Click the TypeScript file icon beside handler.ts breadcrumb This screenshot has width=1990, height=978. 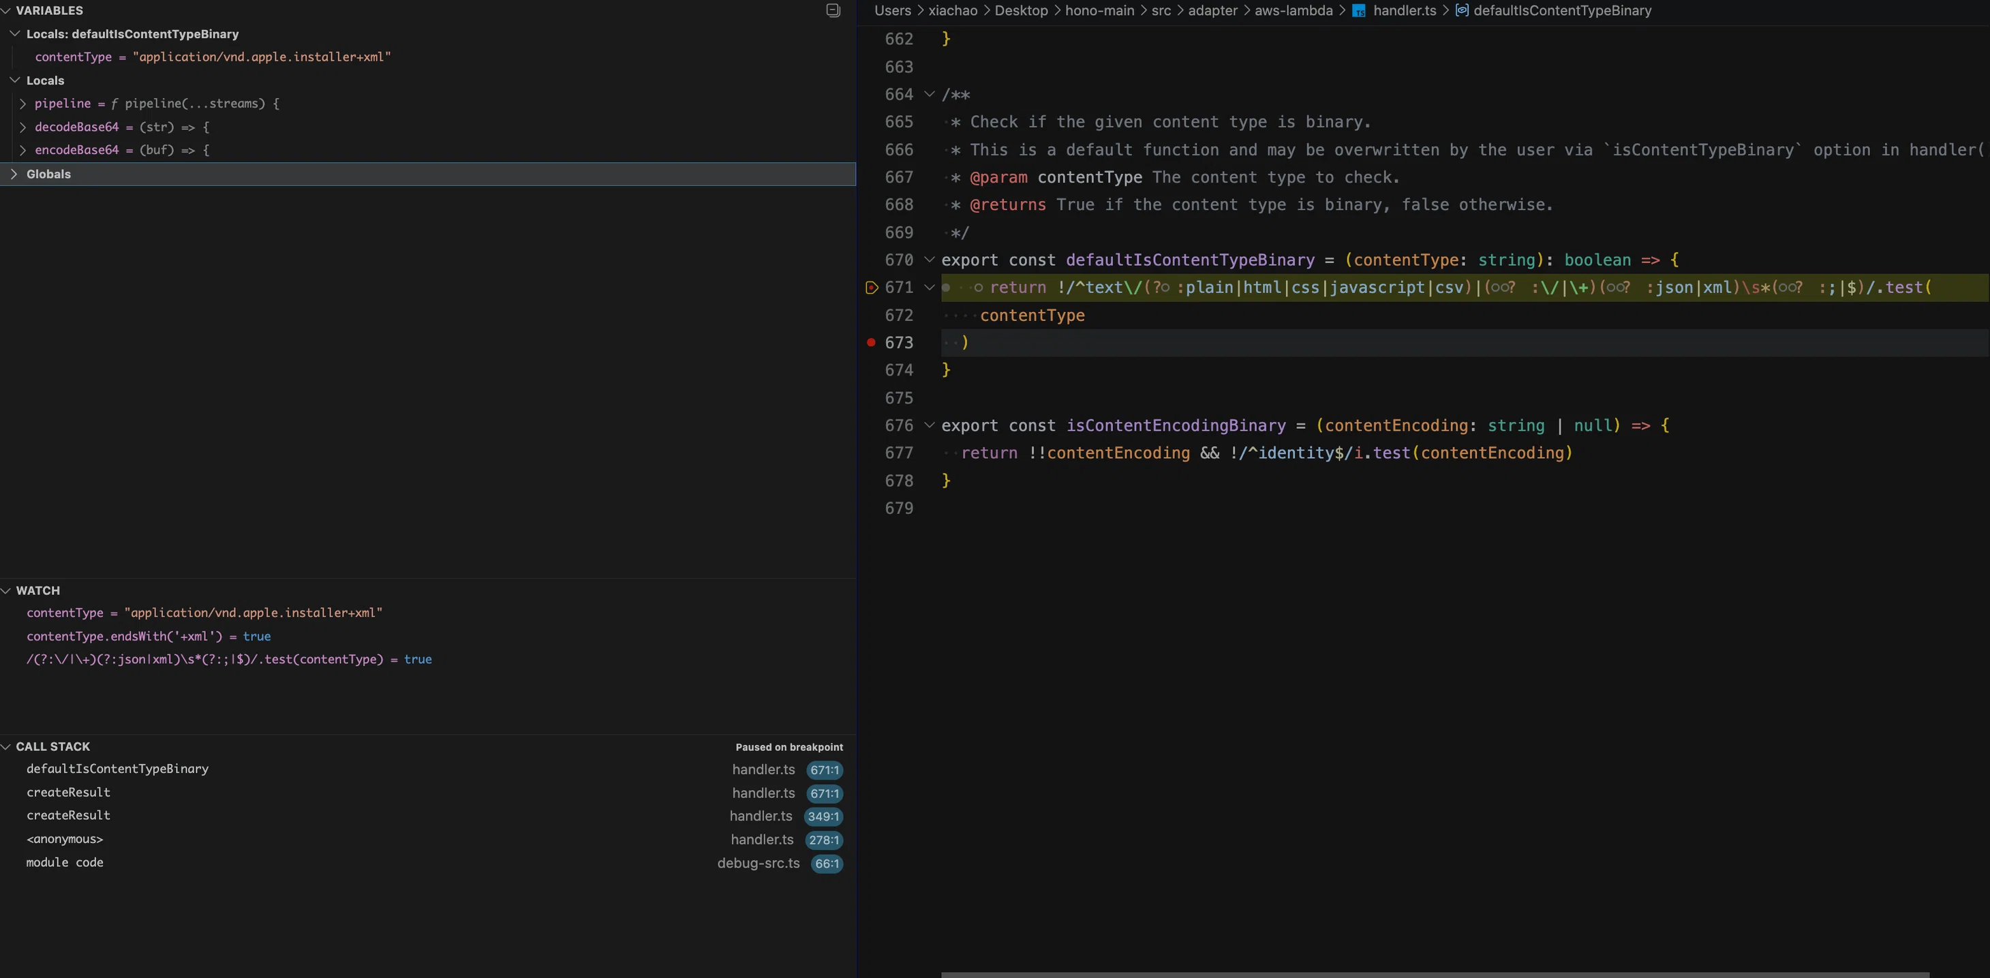pyautogui.click(x=1358, y=11)
